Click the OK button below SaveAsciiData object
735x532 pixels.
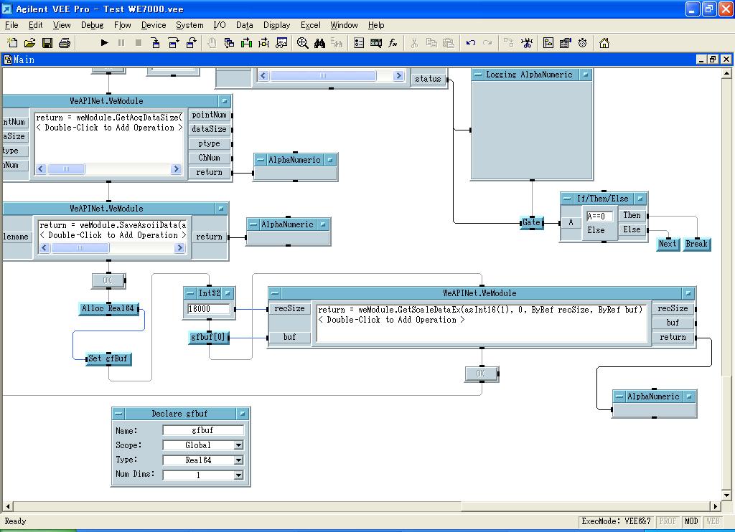coord(108,280)
